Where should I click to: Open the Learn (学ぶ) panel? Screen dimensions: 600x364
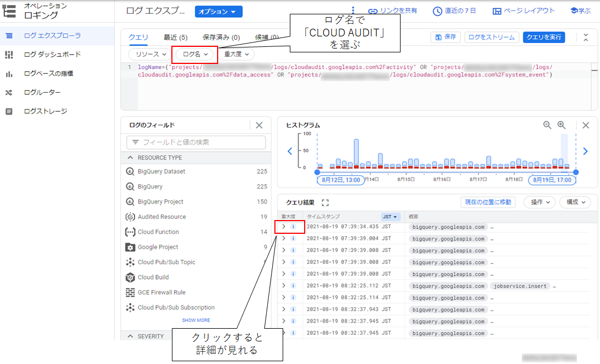tap(581, 10)
